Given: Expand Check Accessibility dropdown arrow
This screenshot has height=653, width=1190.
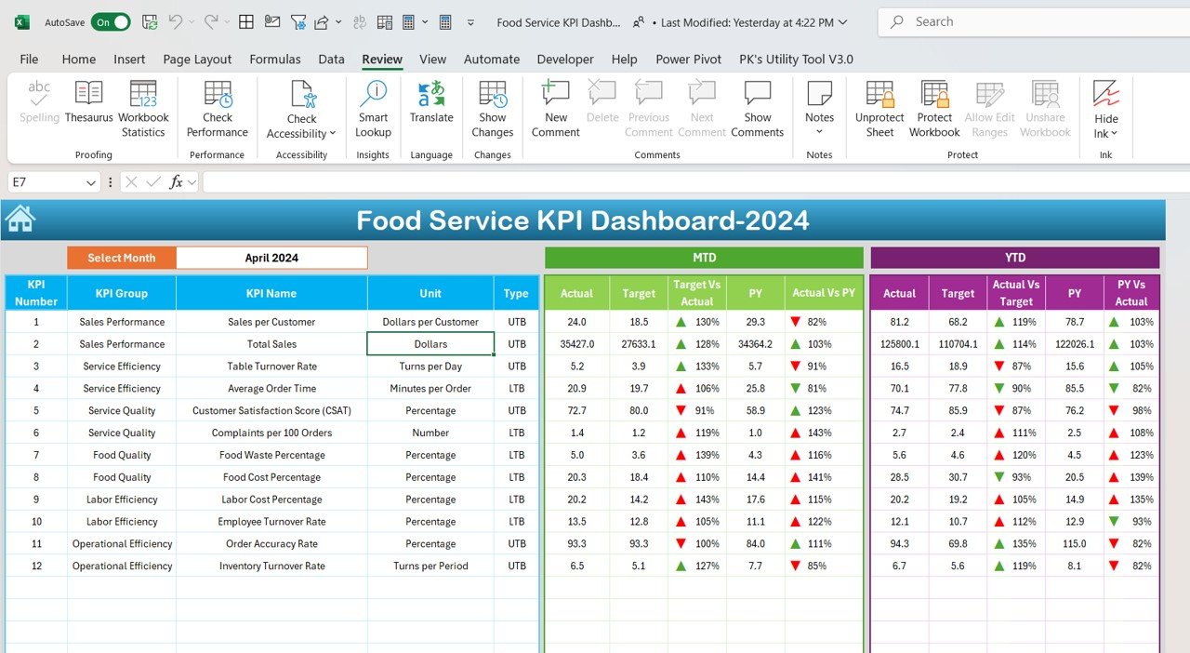Looking at the screenshot, I should coord(332,134).
